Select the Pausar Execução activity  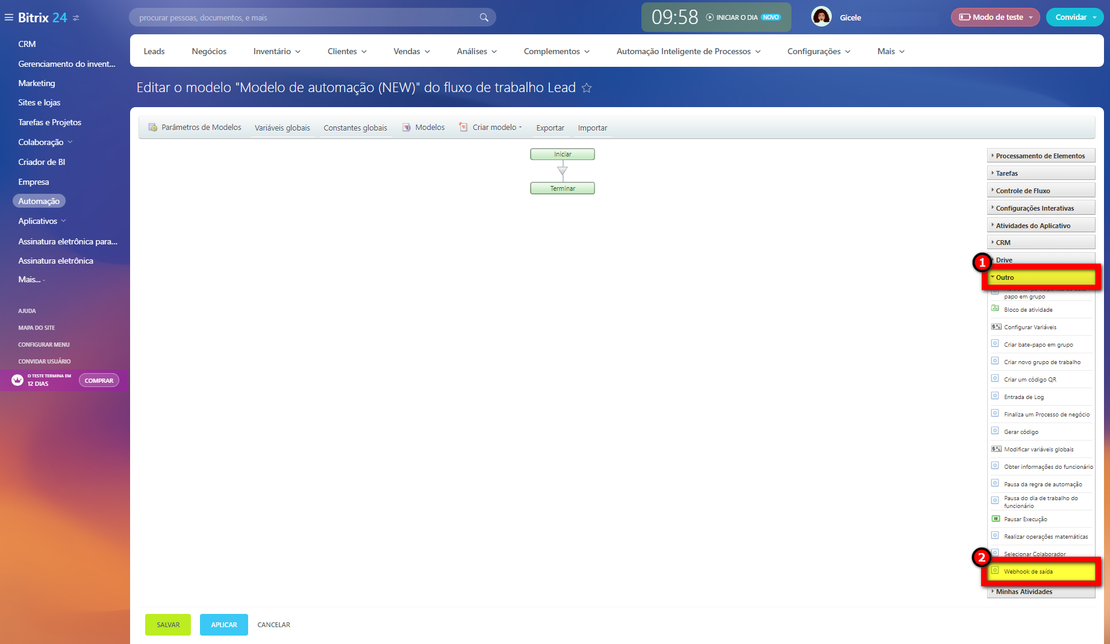click(1024, 519)
